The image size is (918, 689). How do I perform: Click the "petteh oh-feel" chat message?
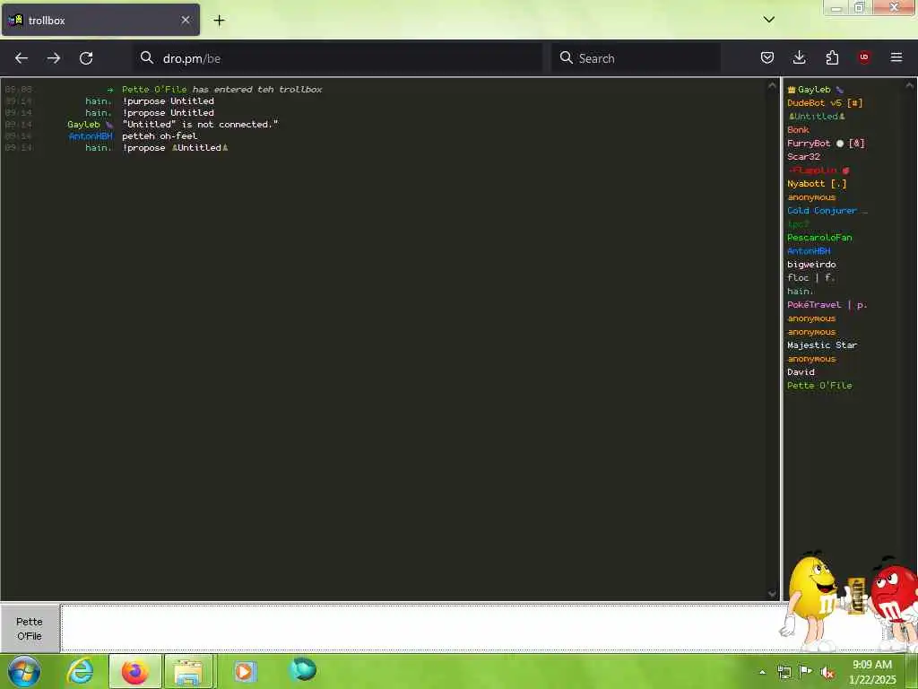coord(160,136)
